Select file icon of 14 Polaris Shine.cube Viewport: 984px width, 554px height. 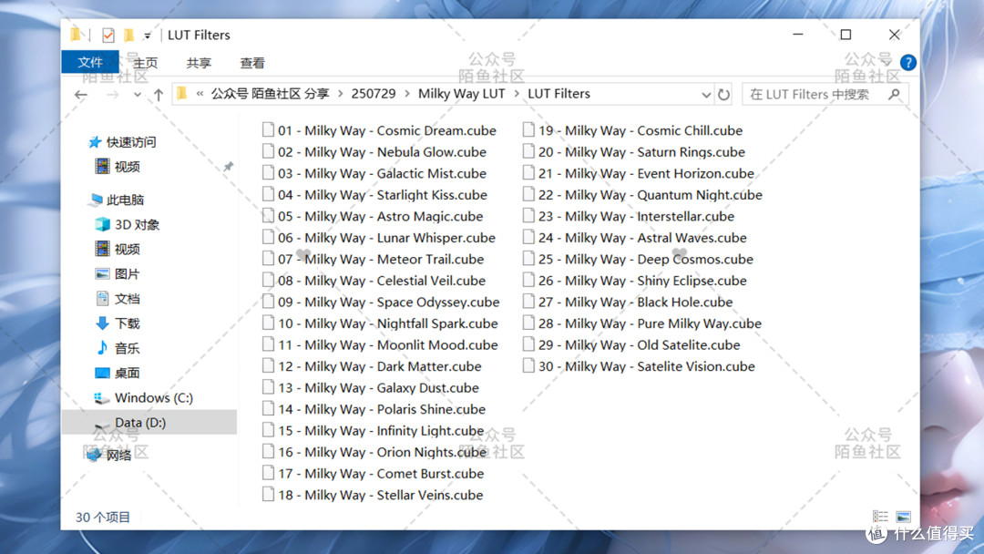tap(268, 409)
